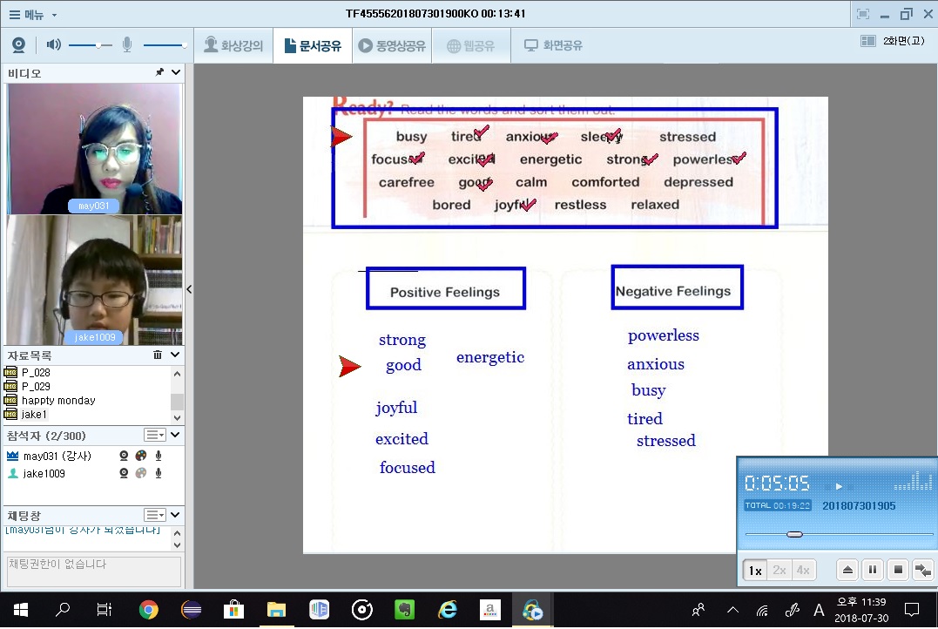This screenshot has height=629, width=938.
Task: Click the swap arrows button in player
Action: [x=923, y=571]
